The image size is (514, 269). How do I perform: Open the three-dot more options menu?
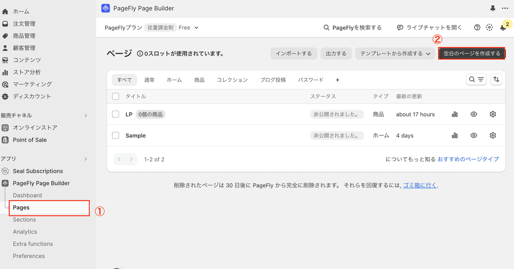505,8
